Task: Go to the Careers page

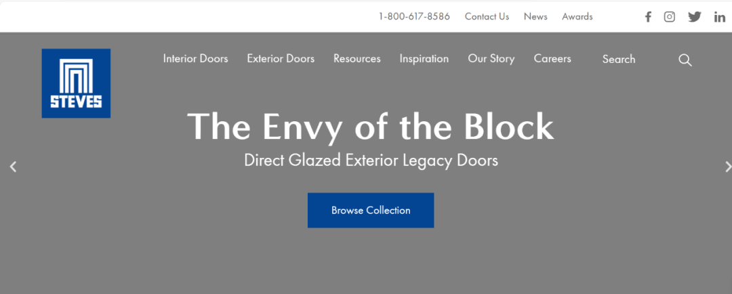Action: (x=552, y=59)
